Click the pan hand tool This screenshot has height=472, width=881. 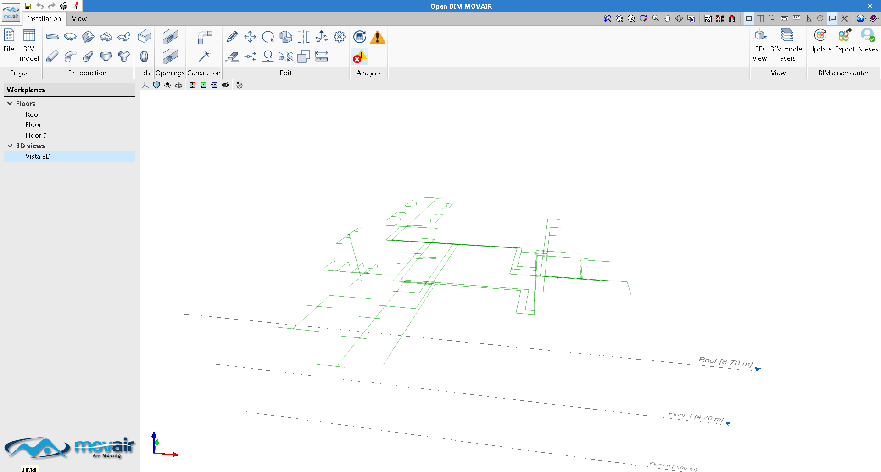coord(667,18)
